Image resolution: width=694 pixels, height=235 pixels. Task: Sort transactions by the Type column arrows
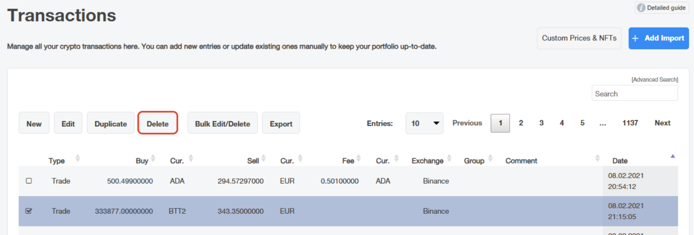click(77, 158)
